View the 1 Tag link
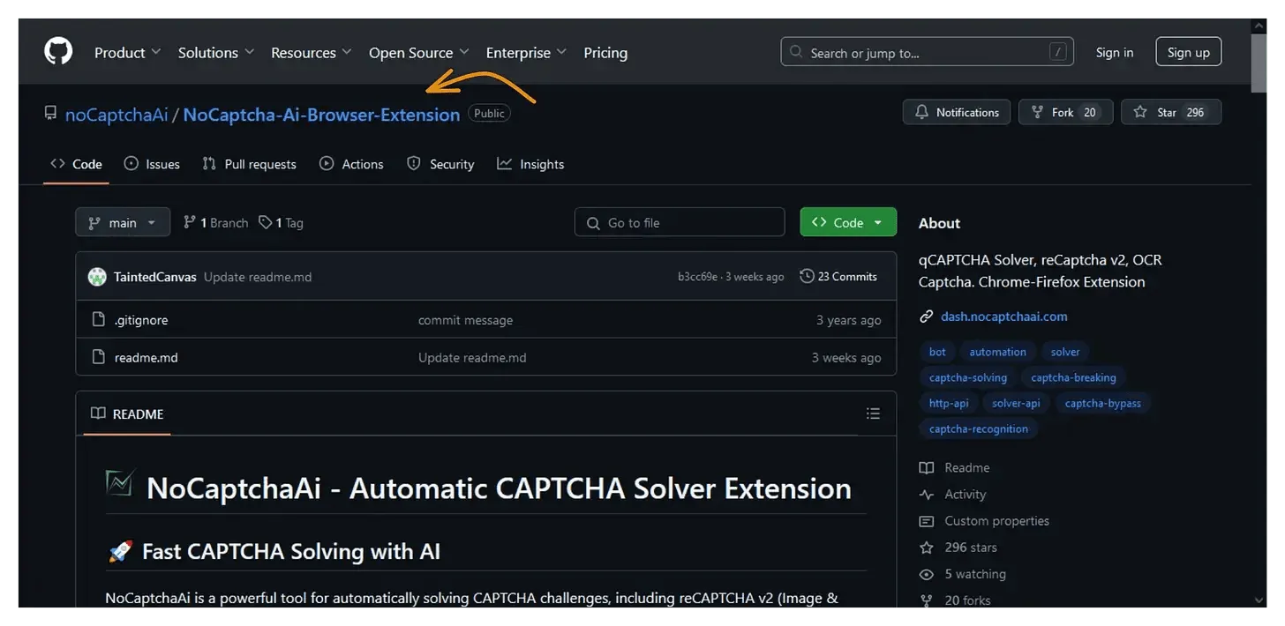This screenshot has width=1285, height=626. click(x=282, y=223)
